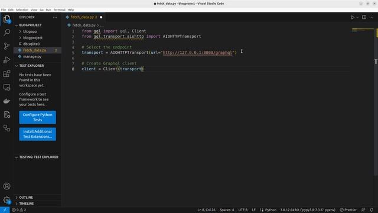Image resolution: width=378 pixels, height=213 pixels.
Task: Close fetch_data.py tab via unsaved dot
Action: 101,17
